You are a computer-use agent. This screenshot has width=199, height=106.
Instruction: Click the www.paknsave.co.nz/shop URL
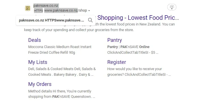point(65,10)
